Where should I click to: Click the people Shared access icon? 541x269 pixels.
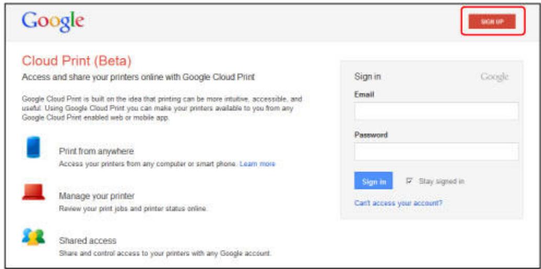pos(33,237)
